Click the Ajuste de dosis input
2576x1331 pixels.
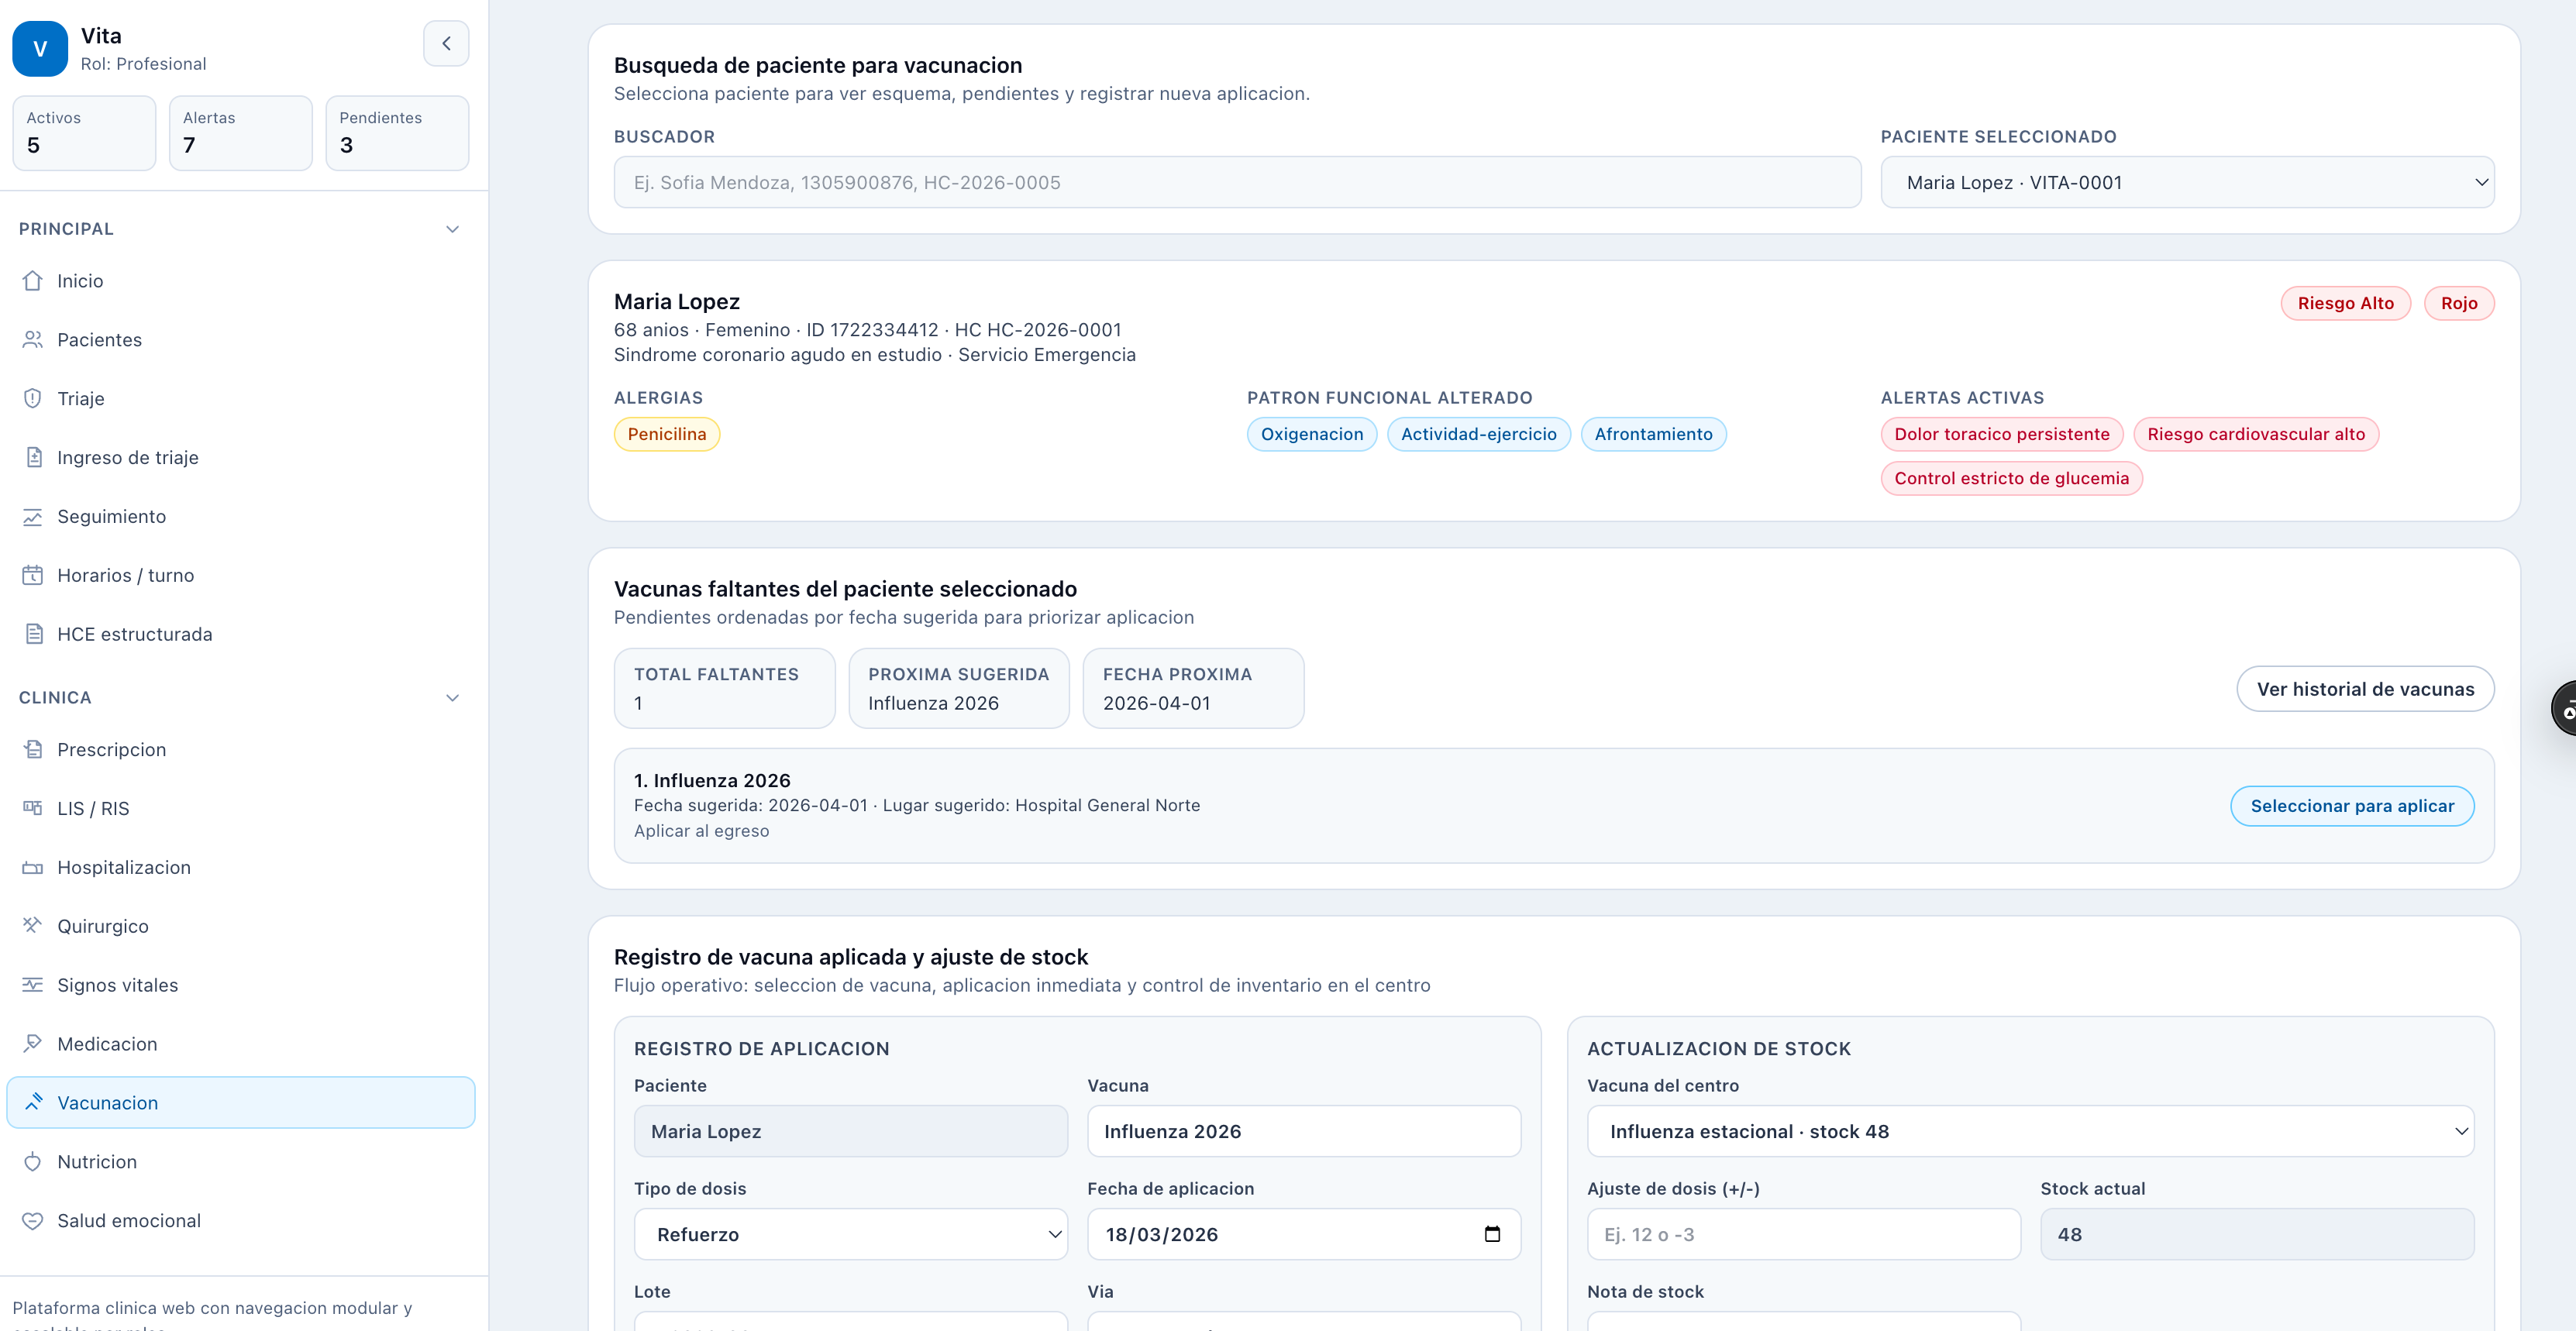(1804, 1235)
